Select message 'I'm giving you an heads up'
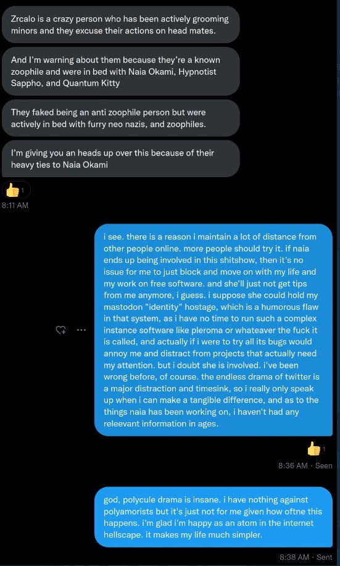The width and height of the screenshot is (340, 566). point(120,159)
